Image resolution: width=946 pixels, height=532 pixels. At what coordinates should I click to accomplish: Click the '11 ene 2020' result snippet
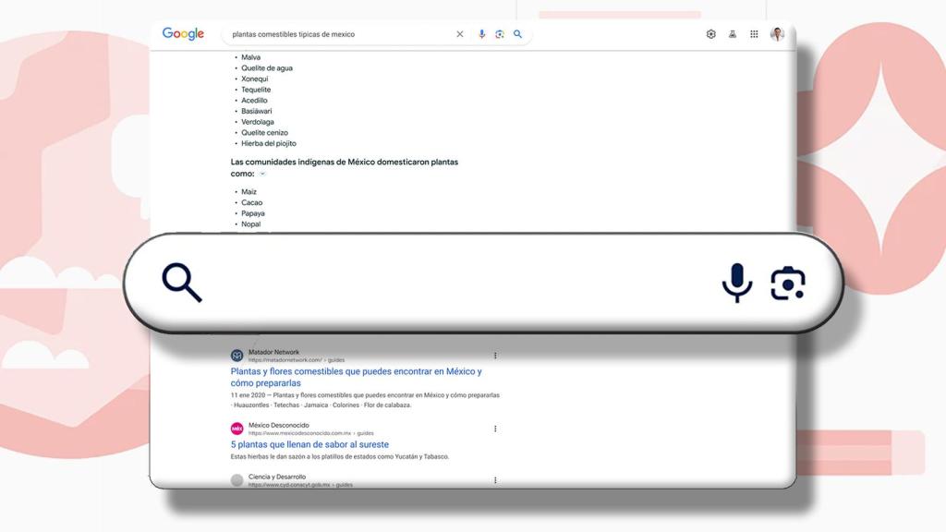pos(365,400)
